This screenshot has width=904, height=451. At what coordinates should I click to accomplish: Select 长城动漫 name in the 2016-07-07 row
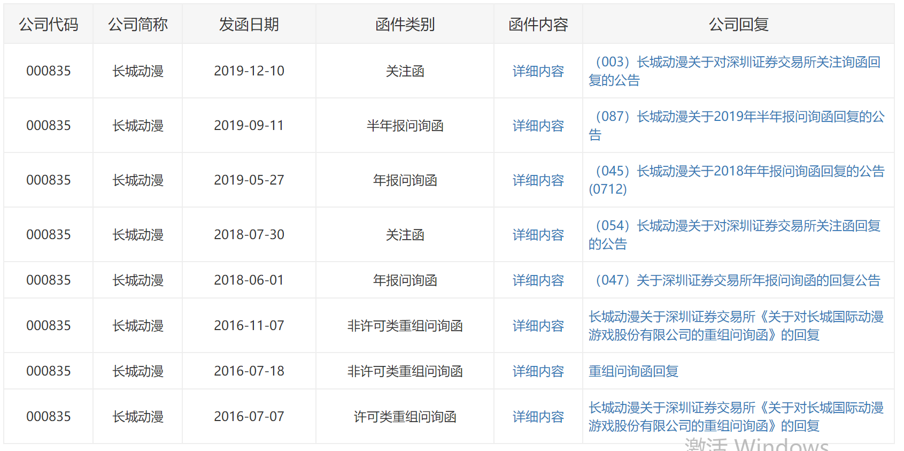coord(138,417)
